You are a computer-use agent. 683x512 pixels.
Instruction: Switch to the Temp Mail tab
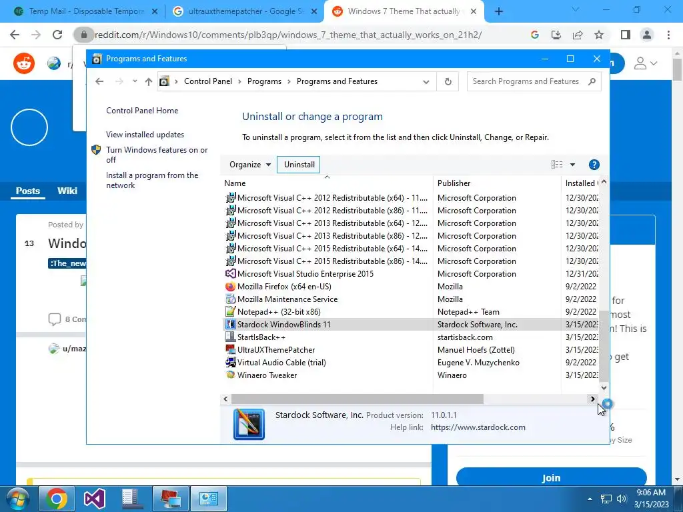pyautogui.click(x=87, y=11)
